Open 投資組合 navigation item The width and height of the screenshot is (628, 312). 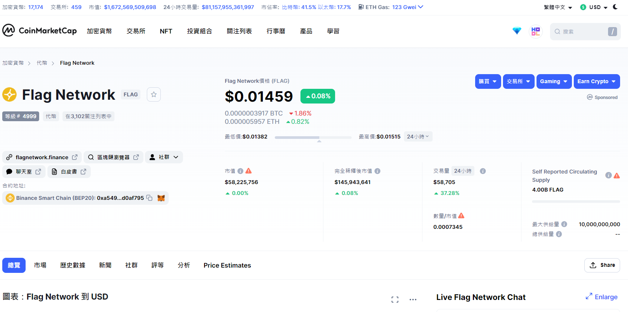coord(200,31)
